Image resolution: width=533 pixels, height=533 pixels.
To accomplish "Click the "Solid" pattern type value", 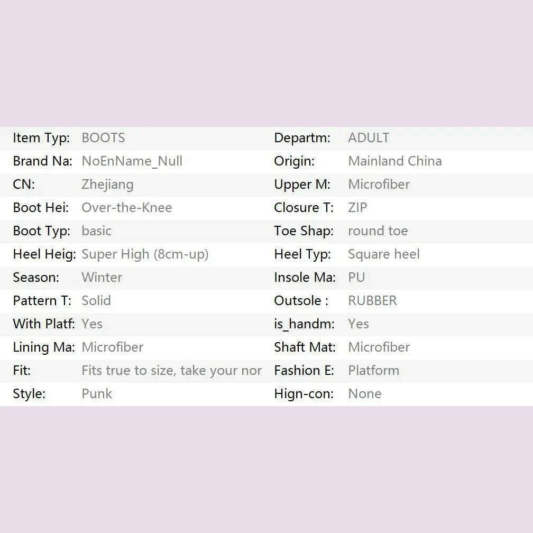I will point(96,301).
